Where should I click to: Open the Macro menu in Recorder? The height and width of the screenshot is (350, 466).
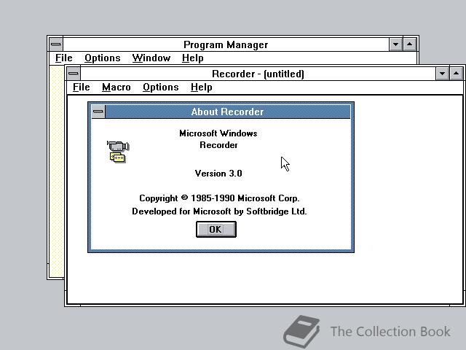point(116,87)
